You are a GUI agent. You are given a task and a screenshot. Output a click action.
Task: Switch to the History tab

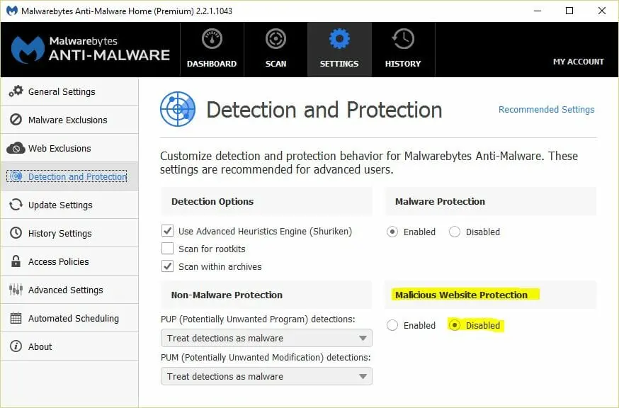coord(403,49)
